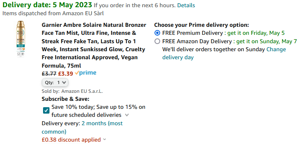Expand chevron beside £0.38 discount applied
Viewport: 303px width, 144px height.
(x=105, y=139)
